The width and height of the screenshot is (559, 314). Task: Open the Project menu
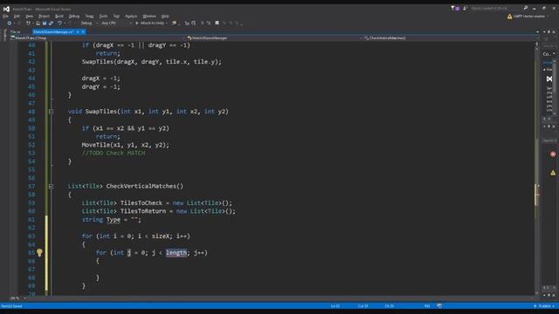click(x=45, y=17)
